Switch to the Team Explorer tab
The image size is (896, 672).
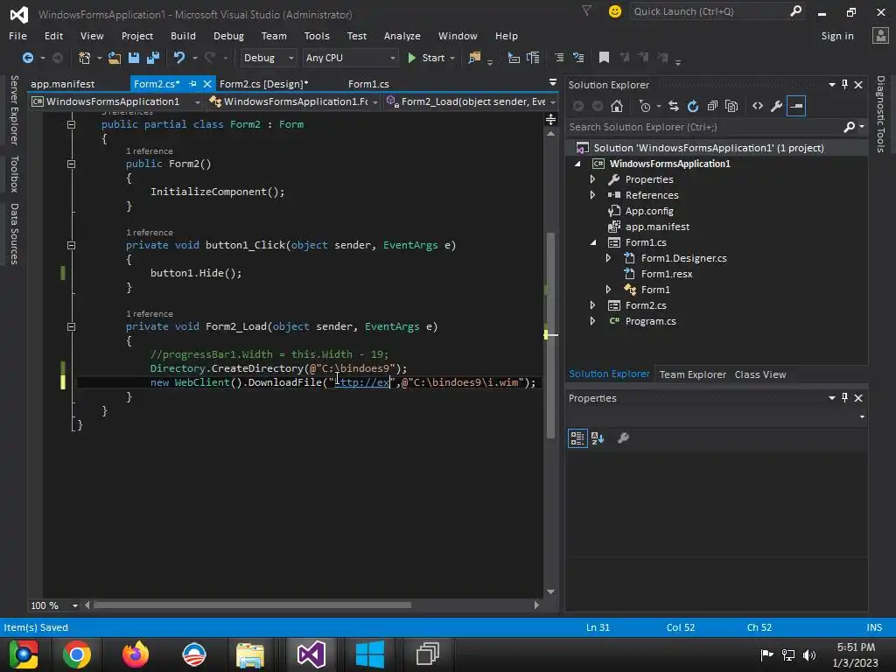click(693, 374)
